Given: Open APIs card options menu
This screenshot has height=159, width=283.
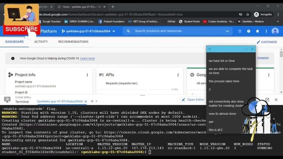Looking at the screenshot, I should (178, 75).
